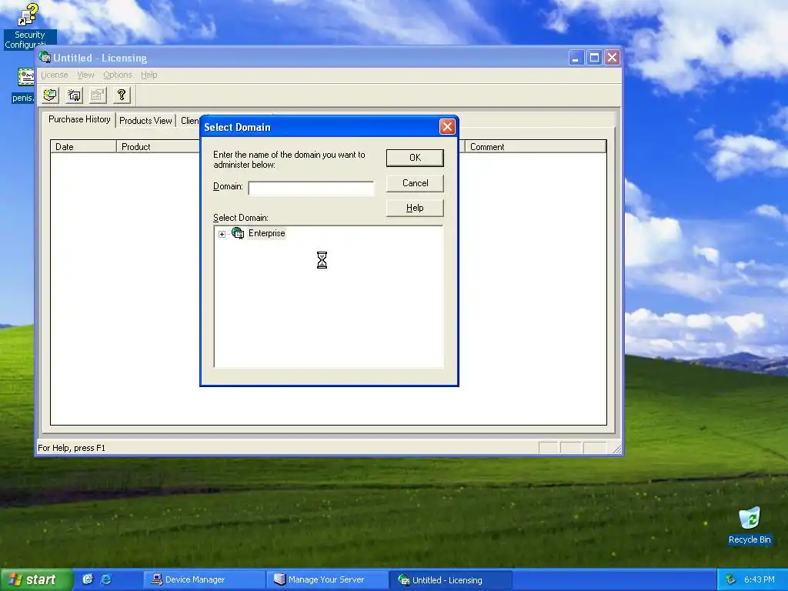The image size is (788, 591).
Task: Focus the Domain text input field
Action: point(311,188)
